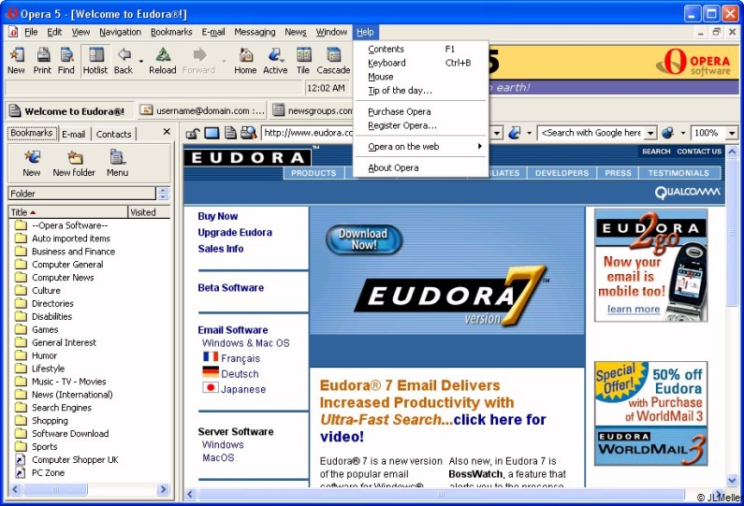Toggle the Hotlist panel button
The image size is (744, 506).
95,61
